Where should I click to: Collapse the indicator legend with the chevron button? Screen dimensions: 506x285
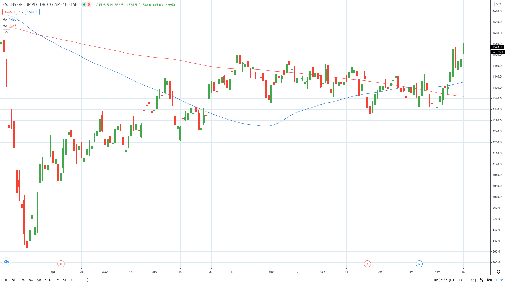[x=6, y=32]
